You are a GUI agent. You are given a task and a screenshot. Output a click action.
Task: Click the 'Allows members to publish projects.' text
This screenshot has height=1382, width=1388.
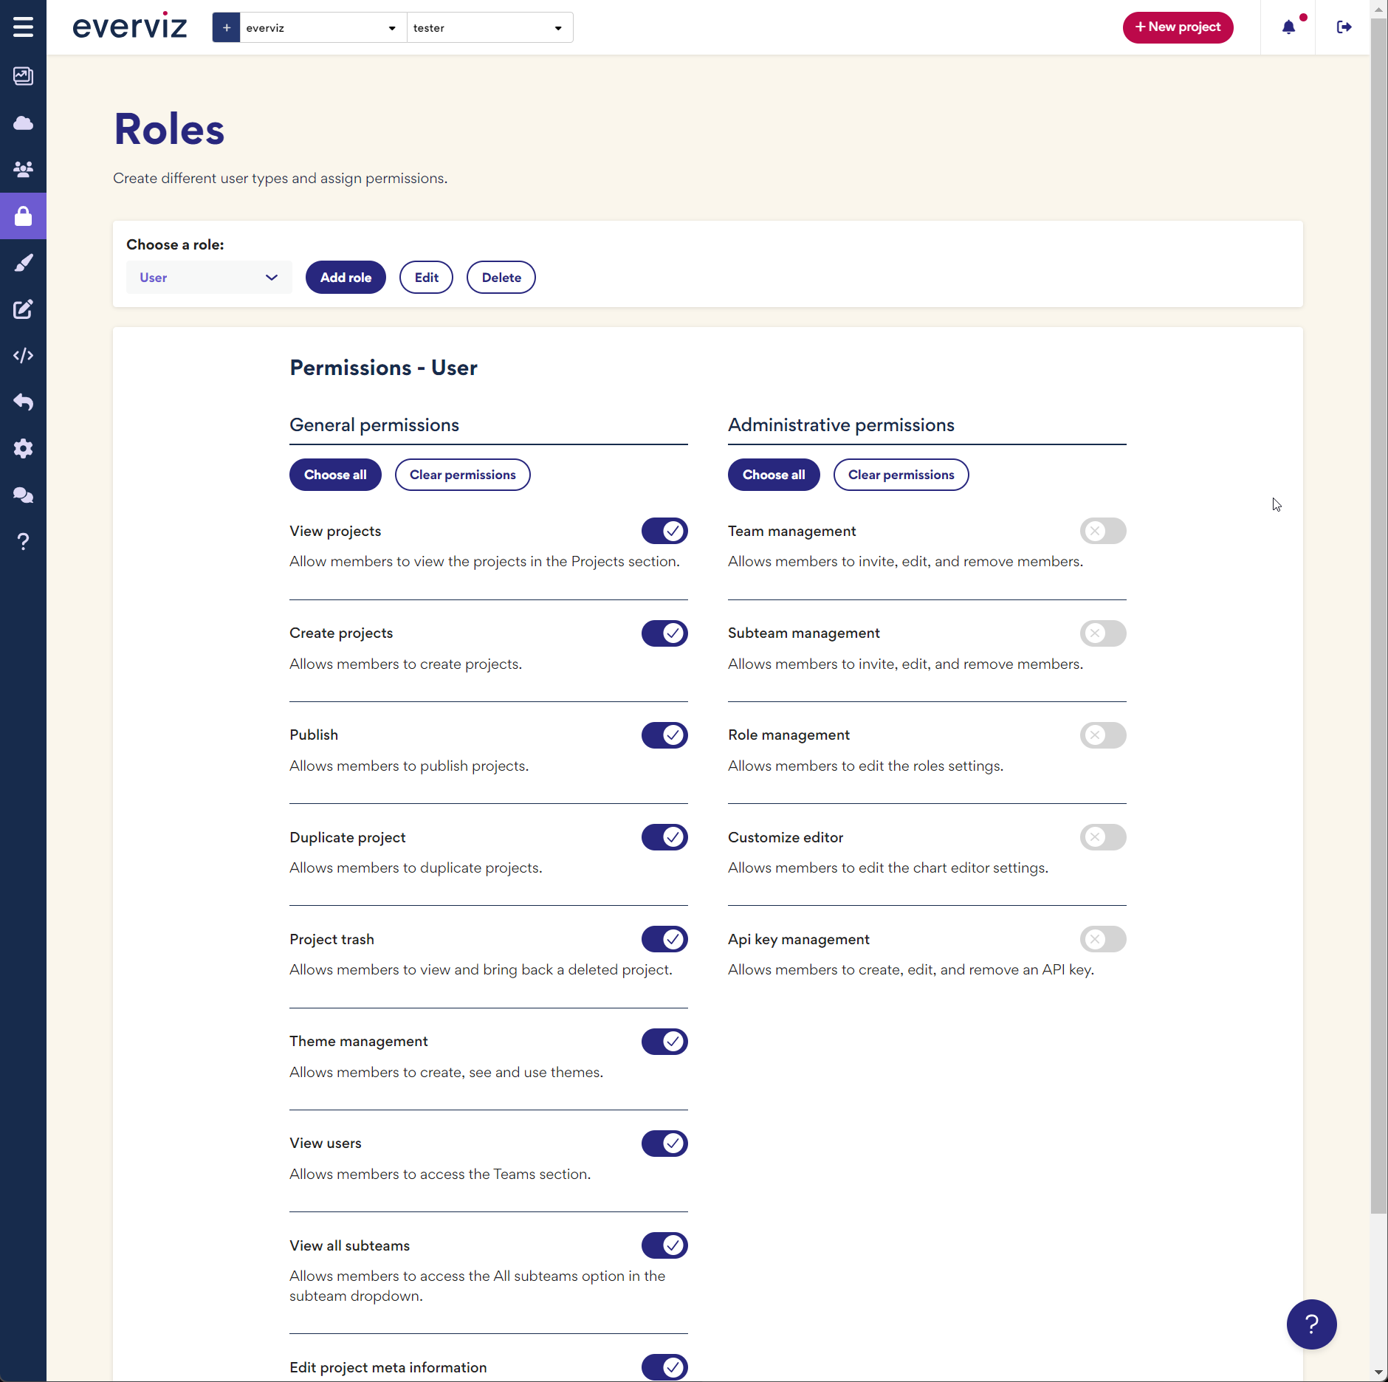point(409,766)
